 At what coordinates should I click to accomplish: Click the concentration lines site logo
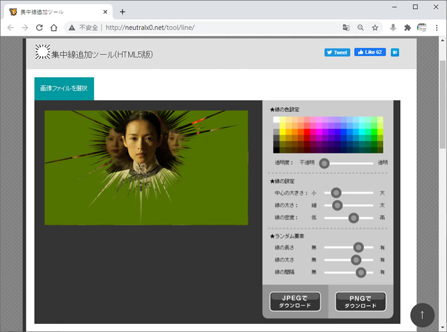(x=43, y=52)
